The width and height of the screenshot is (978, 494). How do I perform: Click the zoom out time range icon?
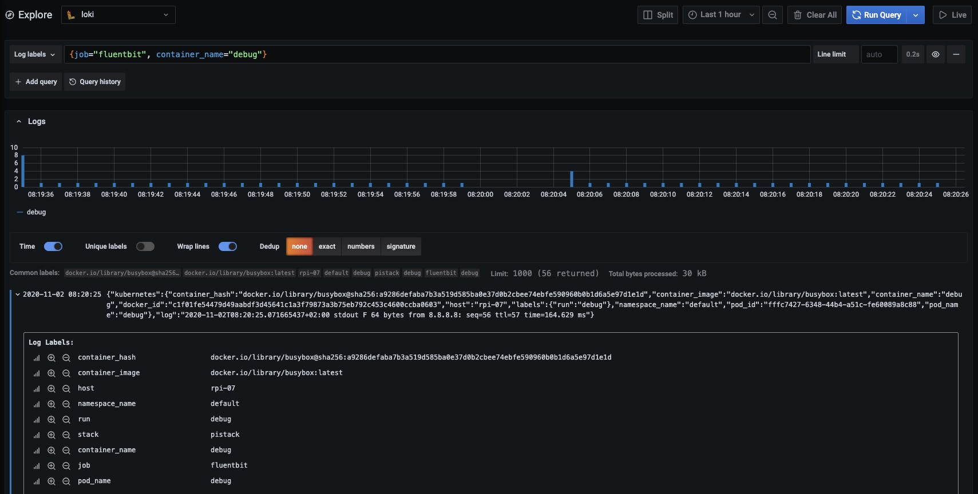[x=773, y=15]
